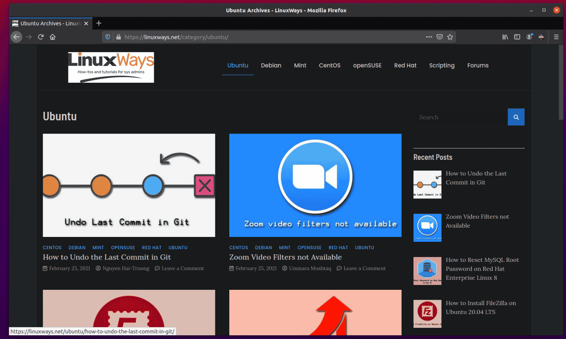Click UBUNTU tag under Git article
This screenshot has width=566, height=339.
click(x=178, y=248)
